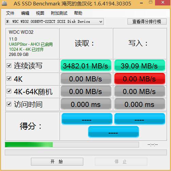Toggle the 4K-64K随机 checkbox
This screenshot has height=171, width=171.
coord(9,91)
